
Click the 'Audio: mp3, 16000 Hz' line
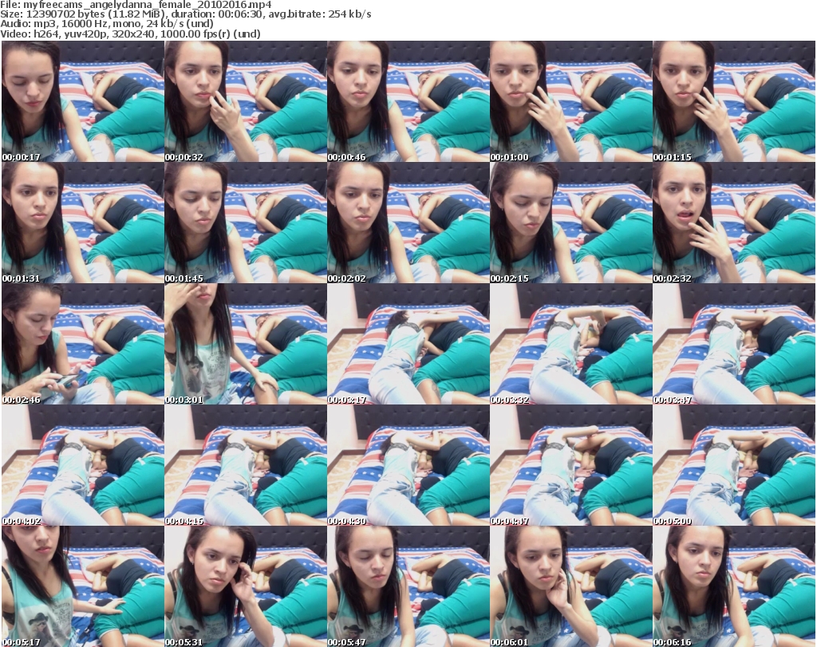pyautogui.click(x=107, y=23)
